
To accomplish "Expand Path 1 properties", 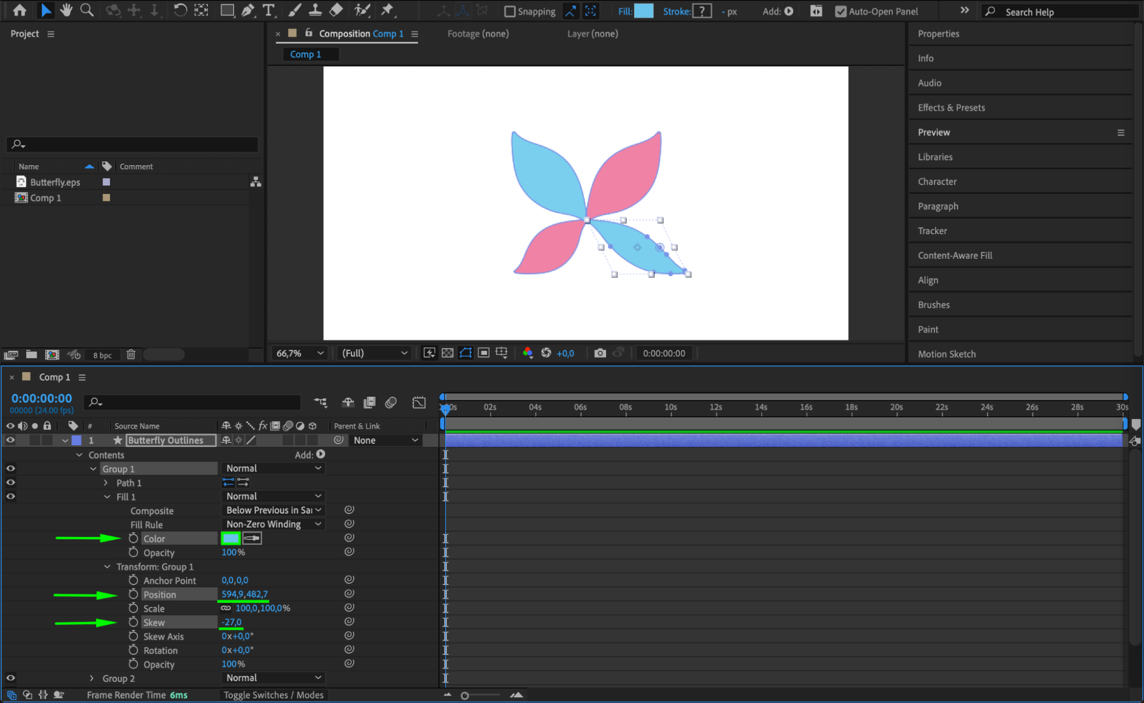I will click(106, 483).
